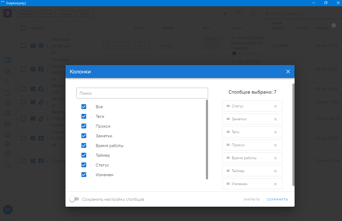Uncheck the Прокси checkbox
This screenshot has width=342, height=221.
pyautogui.click(x=84, y=126)
